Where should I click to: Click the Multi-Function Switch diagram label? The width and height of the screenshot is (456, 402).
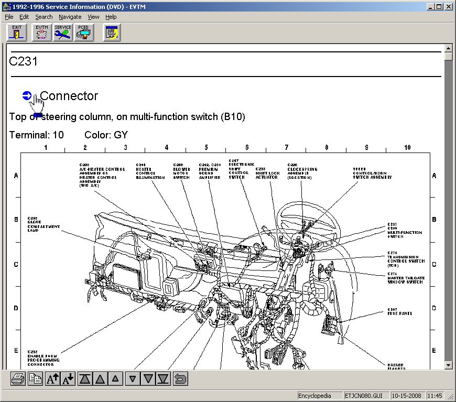[x=405, y=231]
